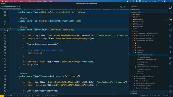The height and width of the screenshot is (97, 173).
Task: Open Explorer panel More Actions ellipsis
Action: pyautogui.click(x=165, y=7)
